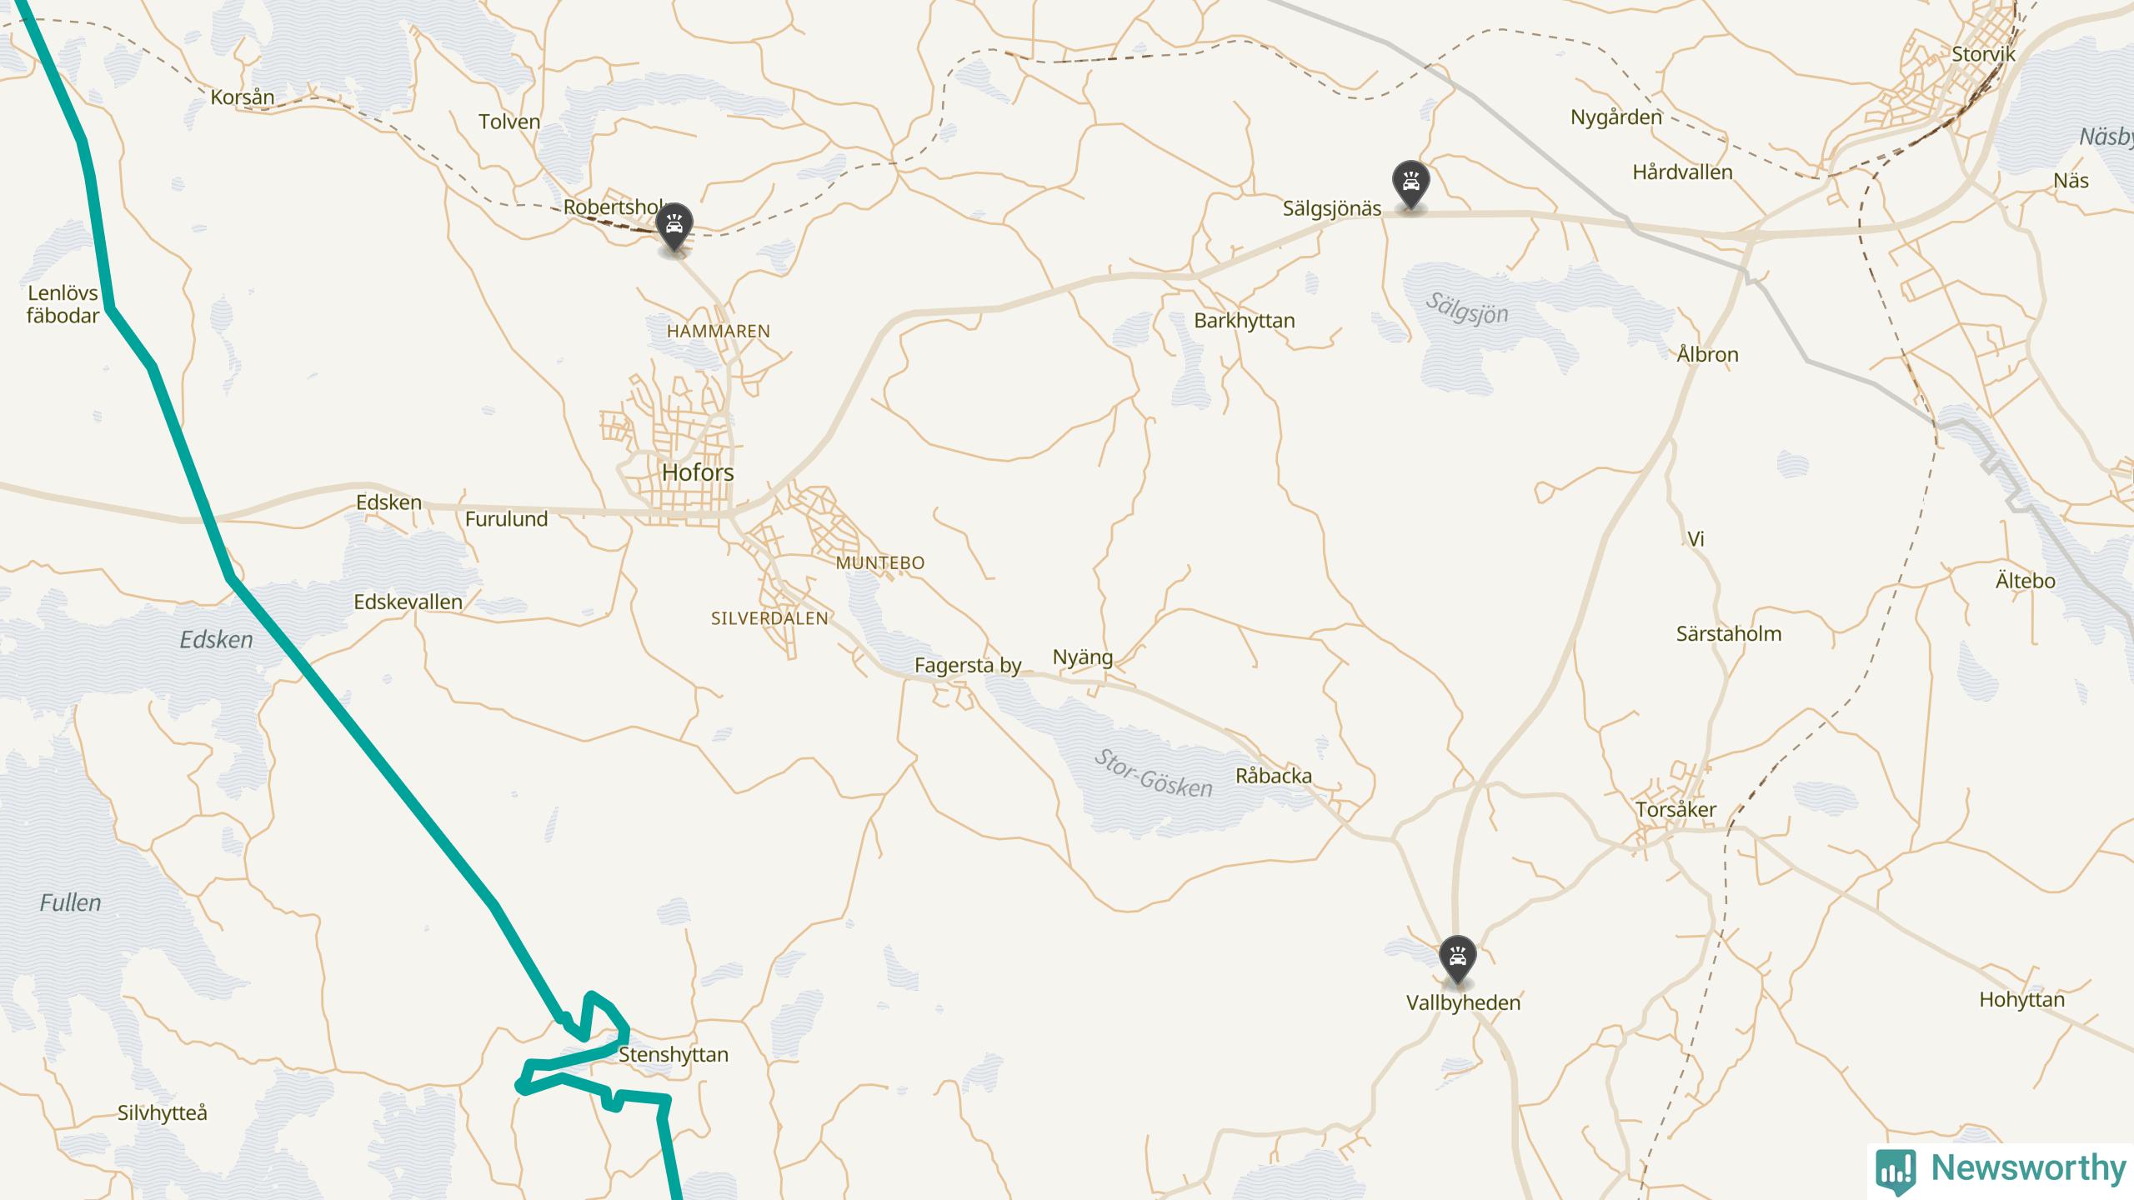This screenshot has height=1200, width=2134.
Task: Select the Hofors town label
Action: coord(698,472)
